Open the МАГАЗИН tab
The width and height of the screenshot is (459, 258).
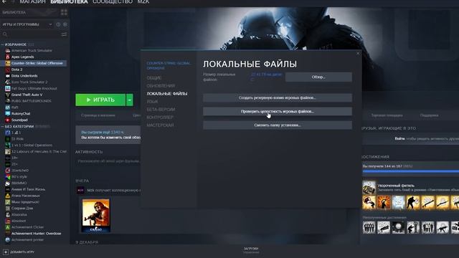[32, 1]
